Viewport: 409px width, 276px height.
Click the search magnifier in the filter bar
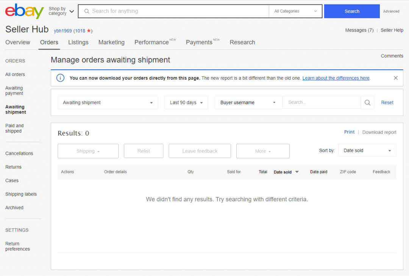click(367, 102)
